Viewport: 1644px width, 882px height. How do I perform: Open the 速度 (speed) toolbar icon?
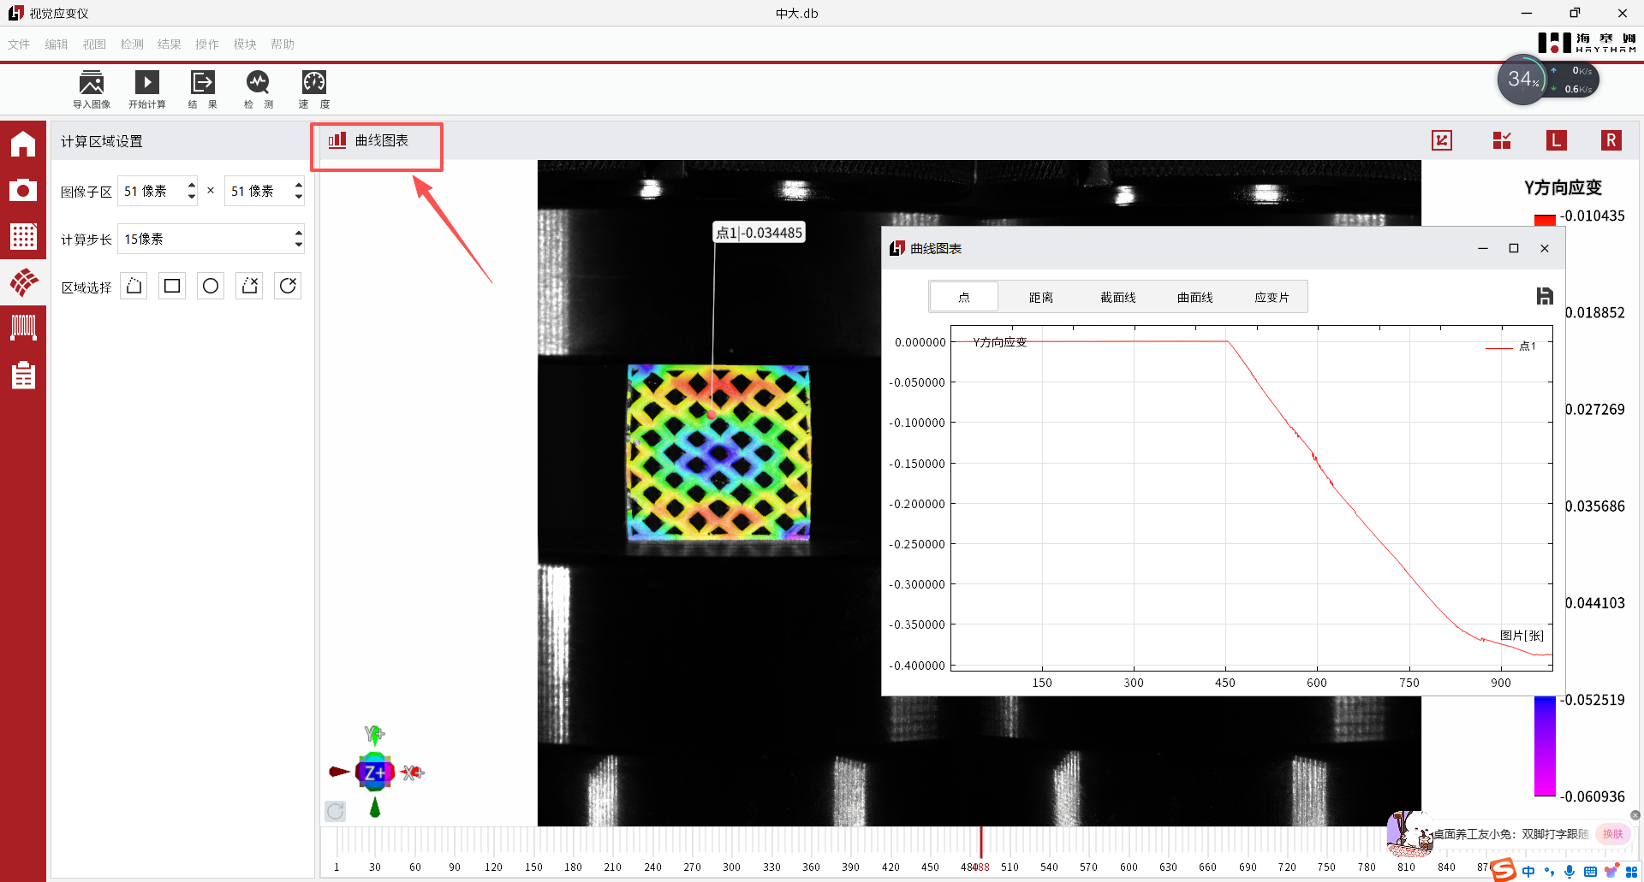point(313,88)
